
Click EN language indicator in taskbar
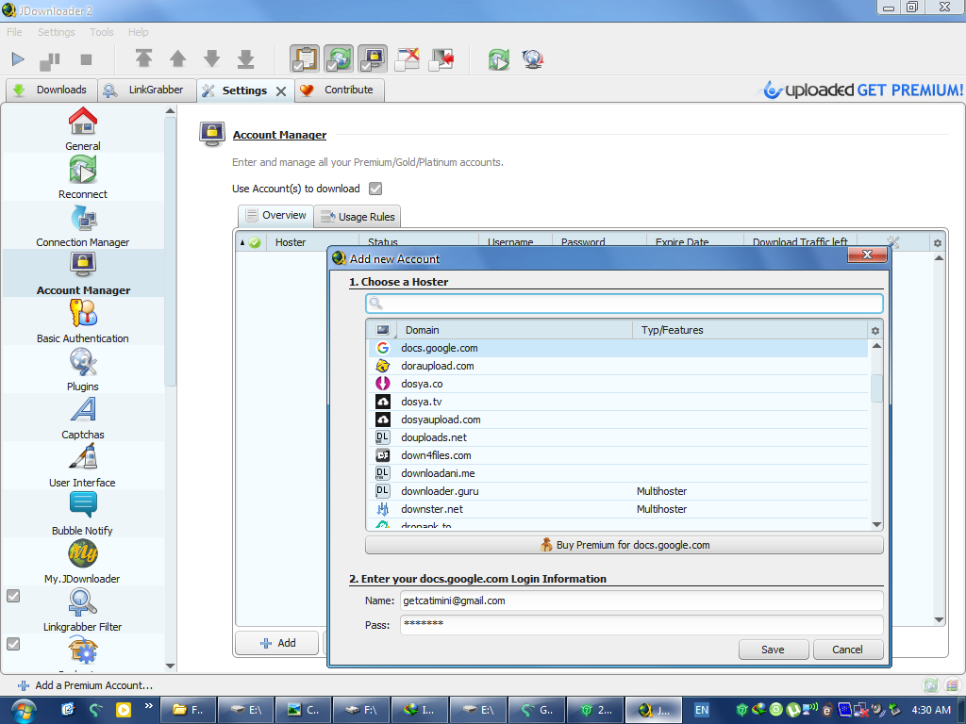[x=702, y=710]
